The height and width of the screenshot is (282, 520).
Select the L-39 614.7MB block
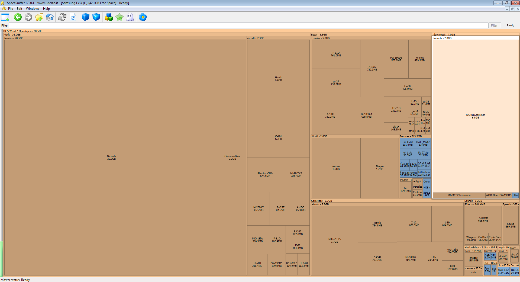tap(447, 224)
